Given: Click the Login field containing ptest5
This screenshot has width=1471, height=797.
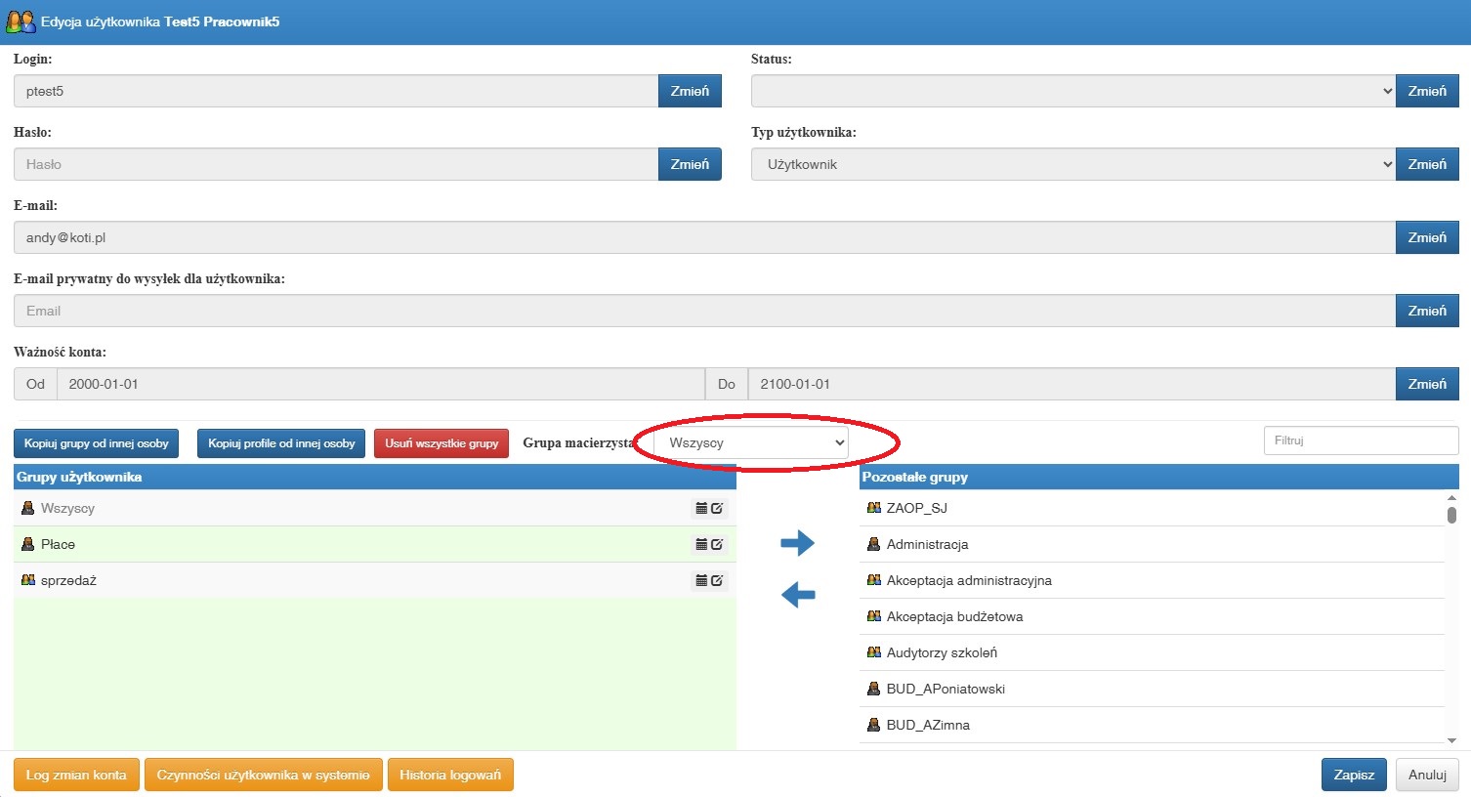Looking at the screenshot, I should (x=336, y=91).
